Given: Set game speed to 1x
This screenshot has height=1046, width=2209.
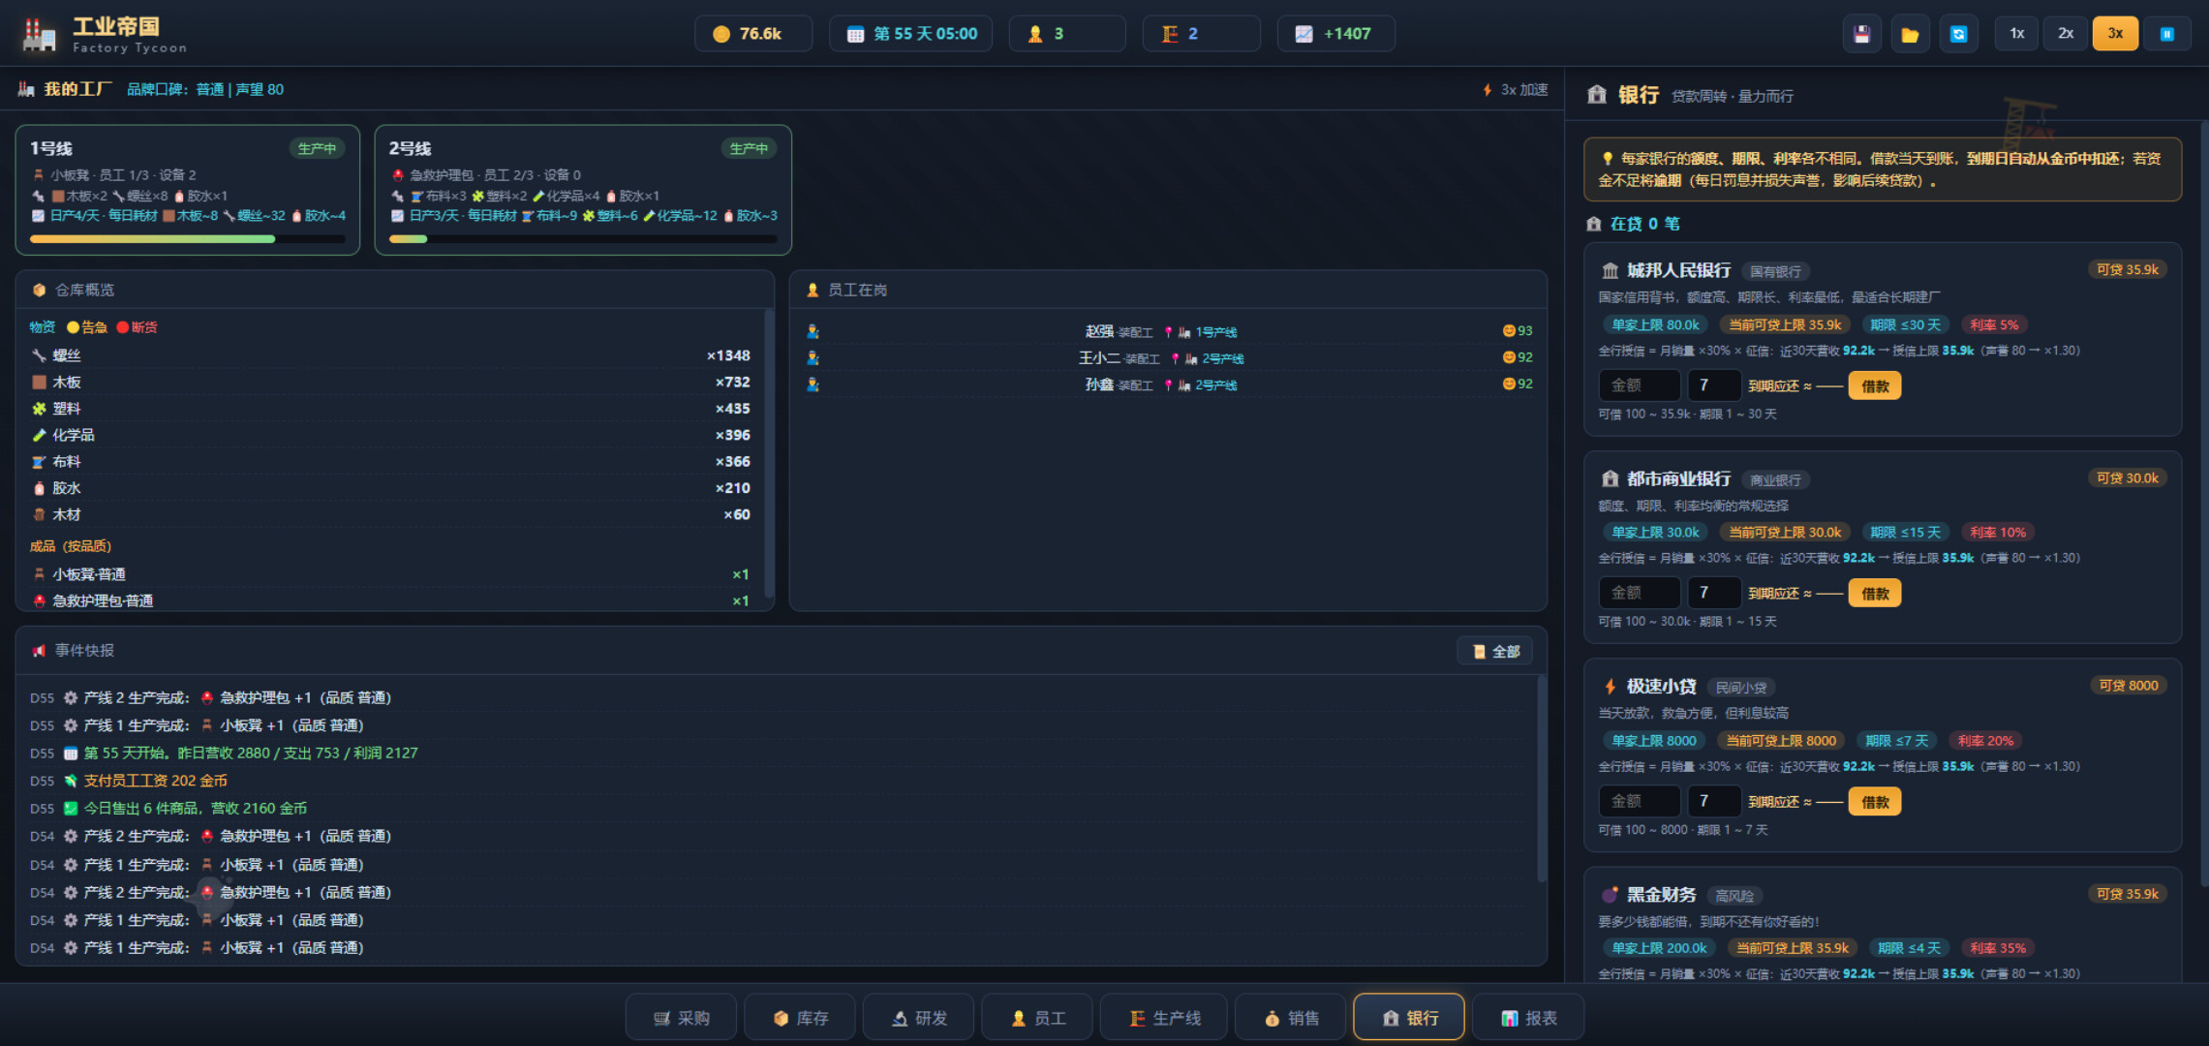Looking at the screenshot, I should [x=2016, y=34].
